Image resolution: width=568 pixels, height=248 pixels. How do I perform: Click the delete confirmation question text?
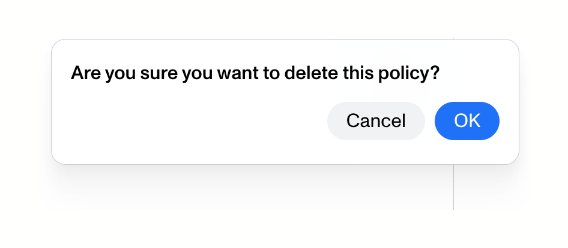tap(255, 74)
